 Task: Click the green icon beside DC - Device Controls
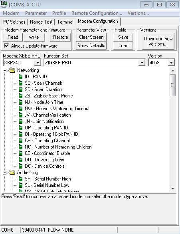coord(20,166)
